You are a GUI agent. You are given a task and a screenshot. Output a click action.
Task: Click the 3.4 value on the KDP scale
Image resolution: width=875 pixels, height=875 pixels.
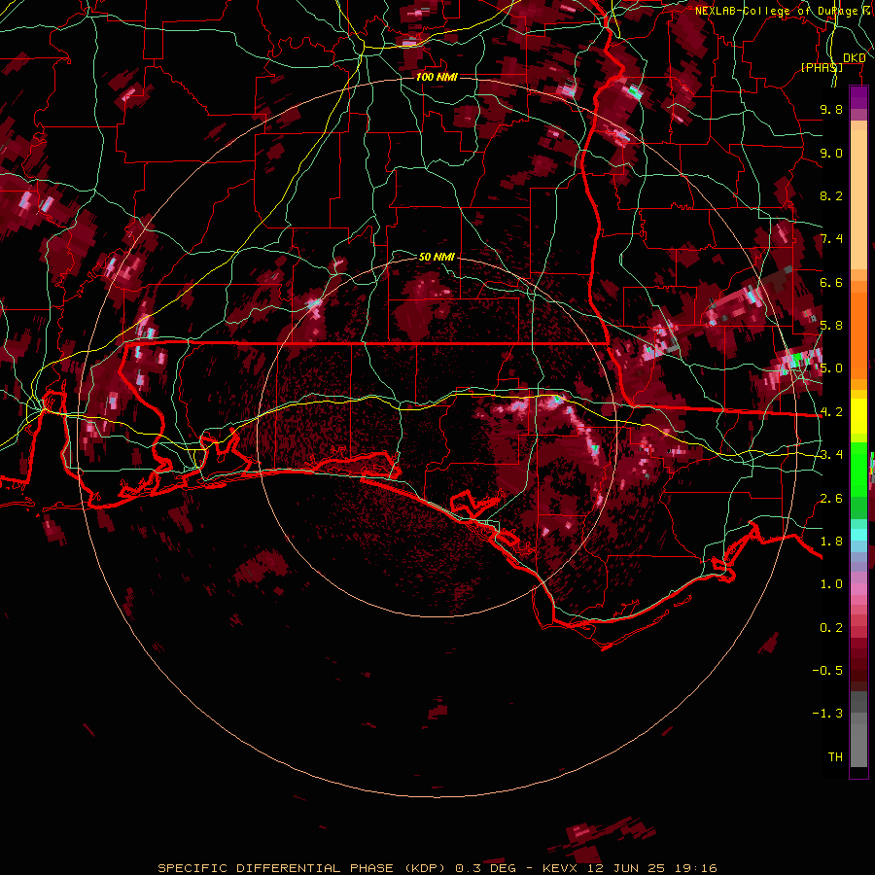[831, 455]
